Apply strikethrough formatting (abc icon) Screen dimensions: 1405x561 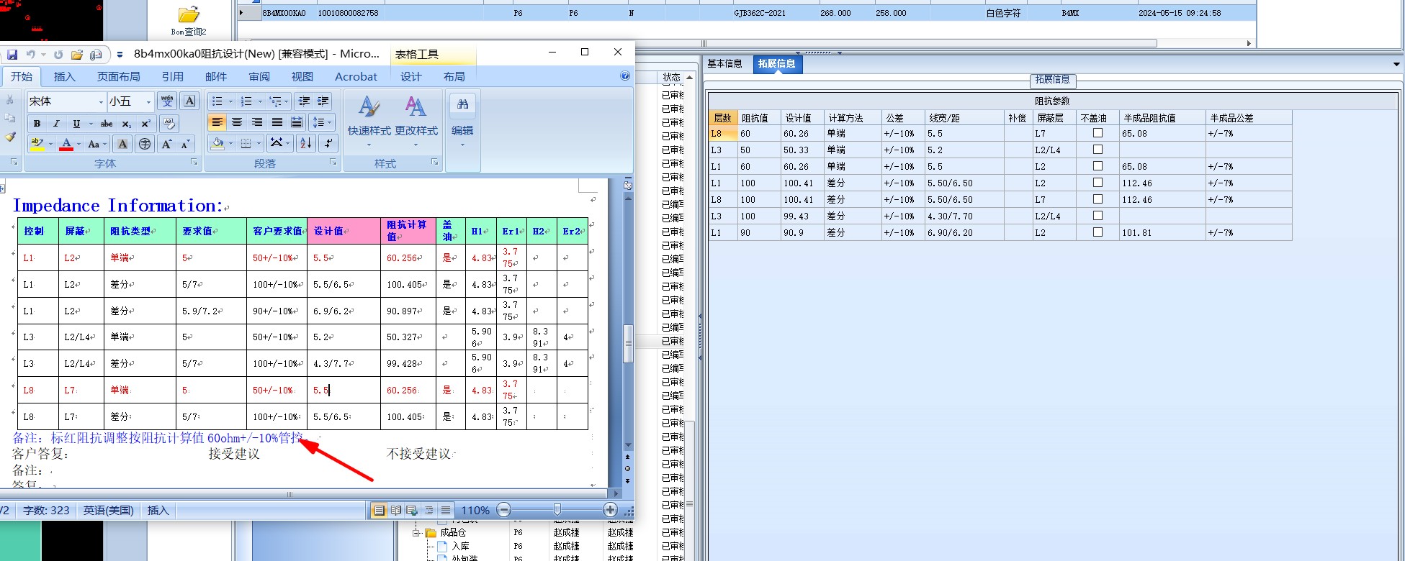click(x=107, y=124)
